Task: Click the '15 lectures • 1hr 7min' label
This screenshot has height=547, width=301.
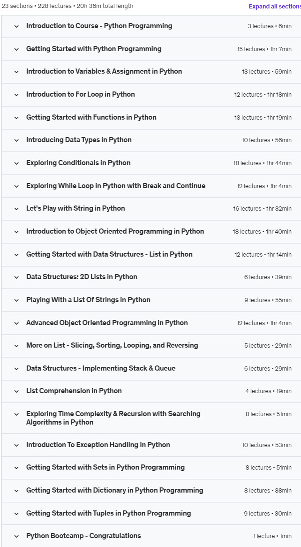Action: point(264,49)
